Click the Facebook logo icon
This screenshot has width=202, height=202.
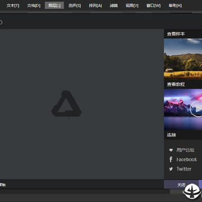click(171, 159)
